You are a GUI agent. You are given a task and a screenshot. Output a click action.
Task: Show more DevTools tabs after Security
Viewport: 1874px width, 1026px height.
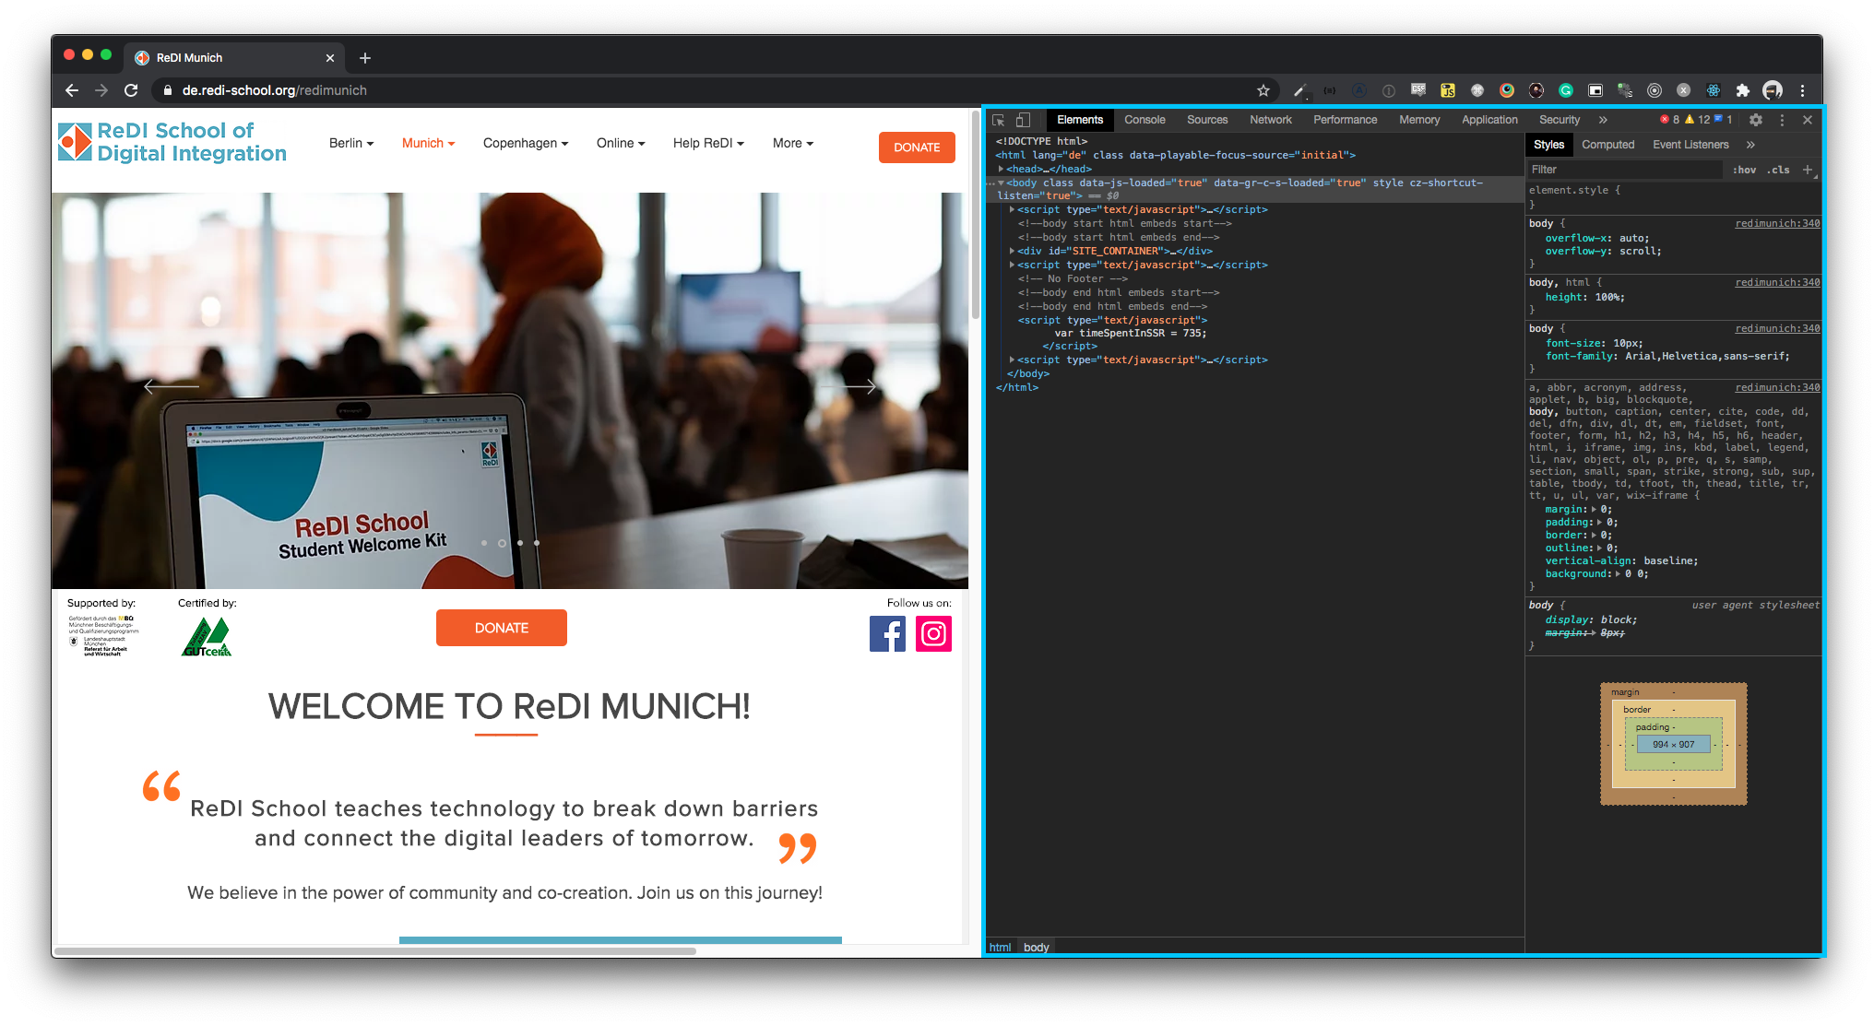click(1603, 120)
